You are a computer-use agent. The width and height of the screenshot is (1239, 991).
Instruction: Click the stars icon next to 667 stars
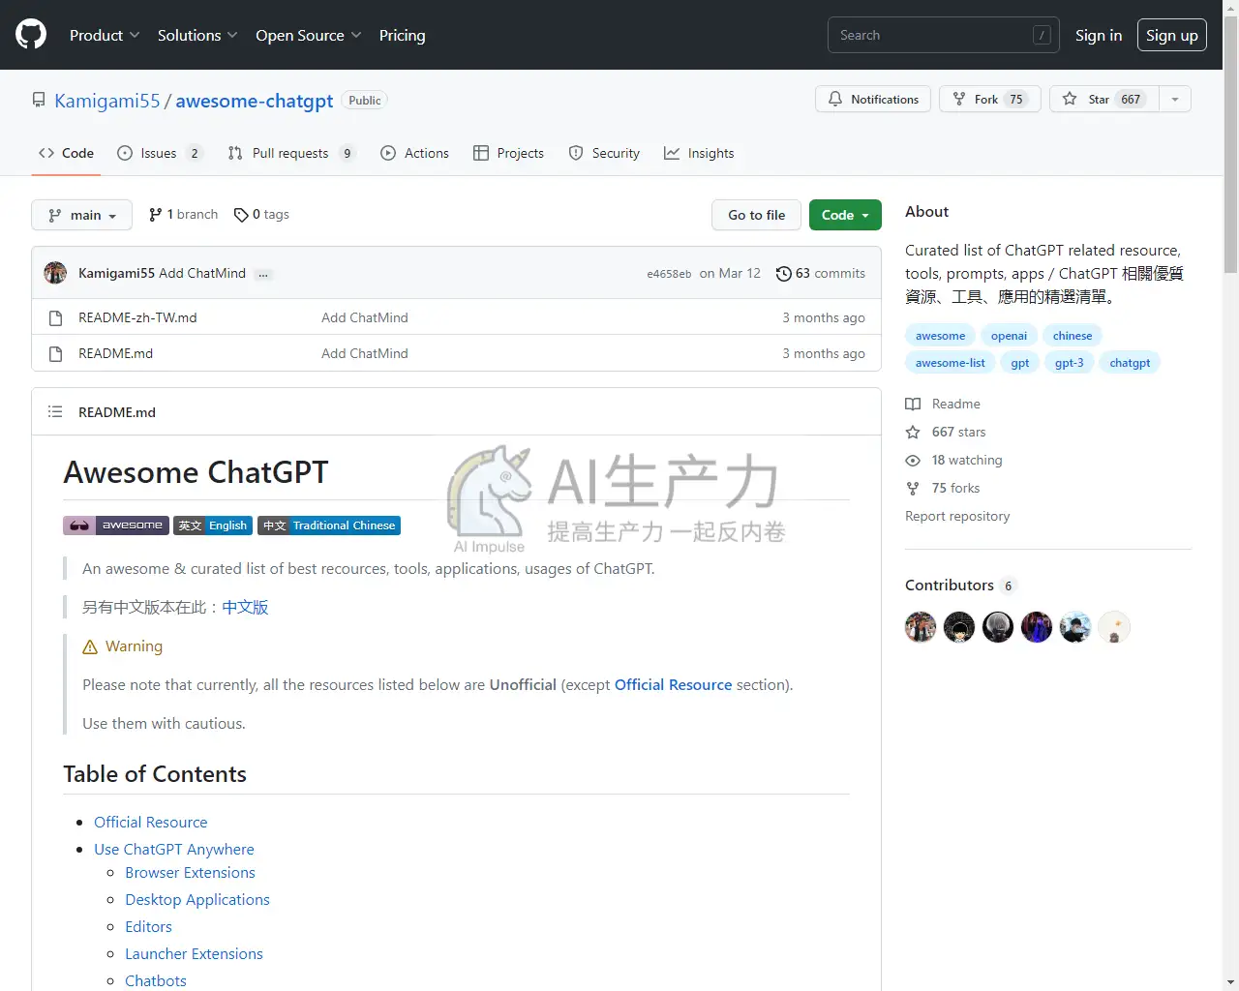[x=913, y=432]
